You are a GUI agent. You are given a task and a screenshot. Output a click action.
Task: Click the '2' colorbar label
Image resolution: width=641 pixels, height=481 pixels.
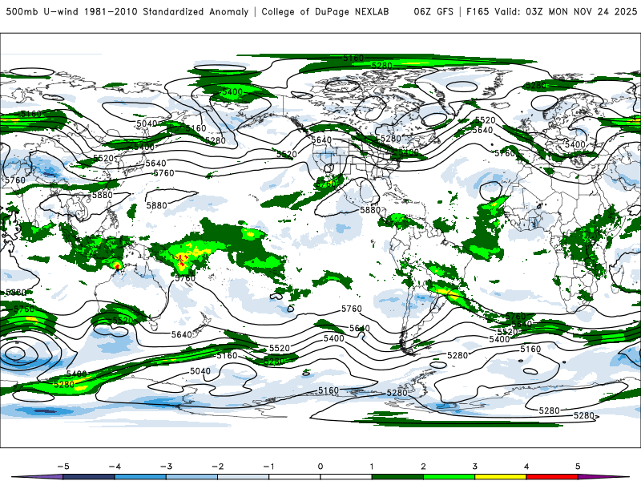(423, 467)
